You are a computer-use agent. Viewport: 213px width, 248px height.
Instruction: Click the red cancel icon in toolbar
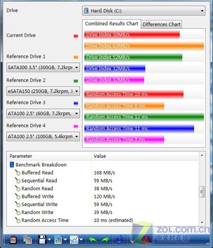point(146,240)
